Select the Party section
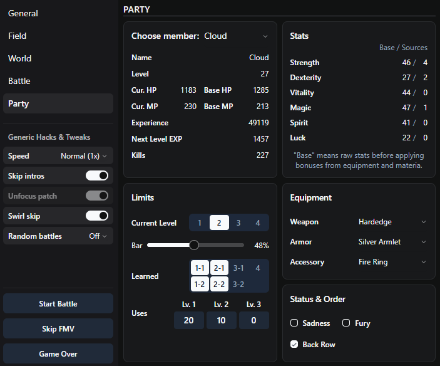The image size is (440, 366). point(58,103)
